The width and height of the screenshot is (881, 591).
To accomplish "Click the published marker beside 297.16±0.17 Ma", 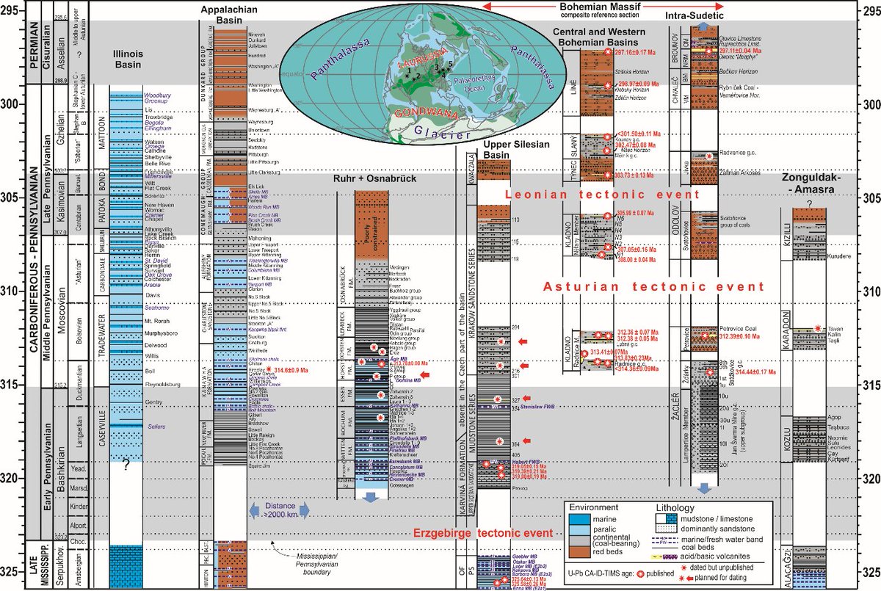I will click(x=607, y=52).
